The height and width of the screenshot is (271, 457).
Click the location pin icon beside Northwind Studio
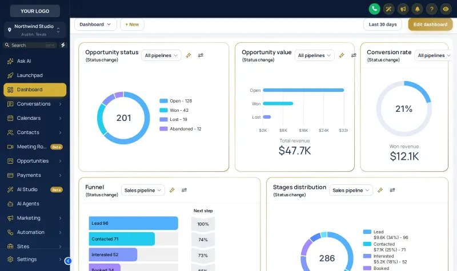click(9, 30)
